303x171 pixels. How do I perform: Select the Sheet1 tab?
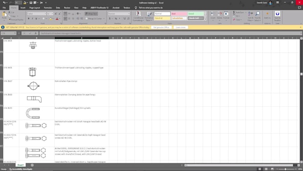point(20,165)
